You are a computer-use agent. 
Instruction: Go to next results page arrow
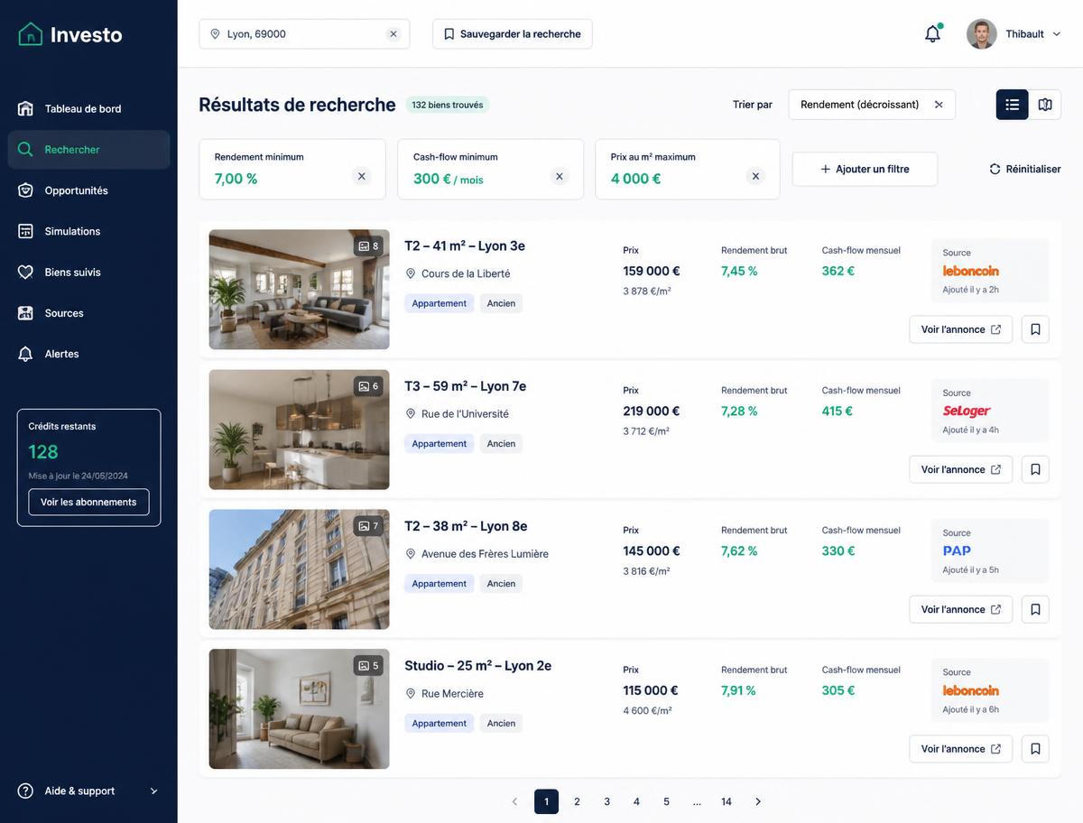pyautogui.click(x=758, y=801)
